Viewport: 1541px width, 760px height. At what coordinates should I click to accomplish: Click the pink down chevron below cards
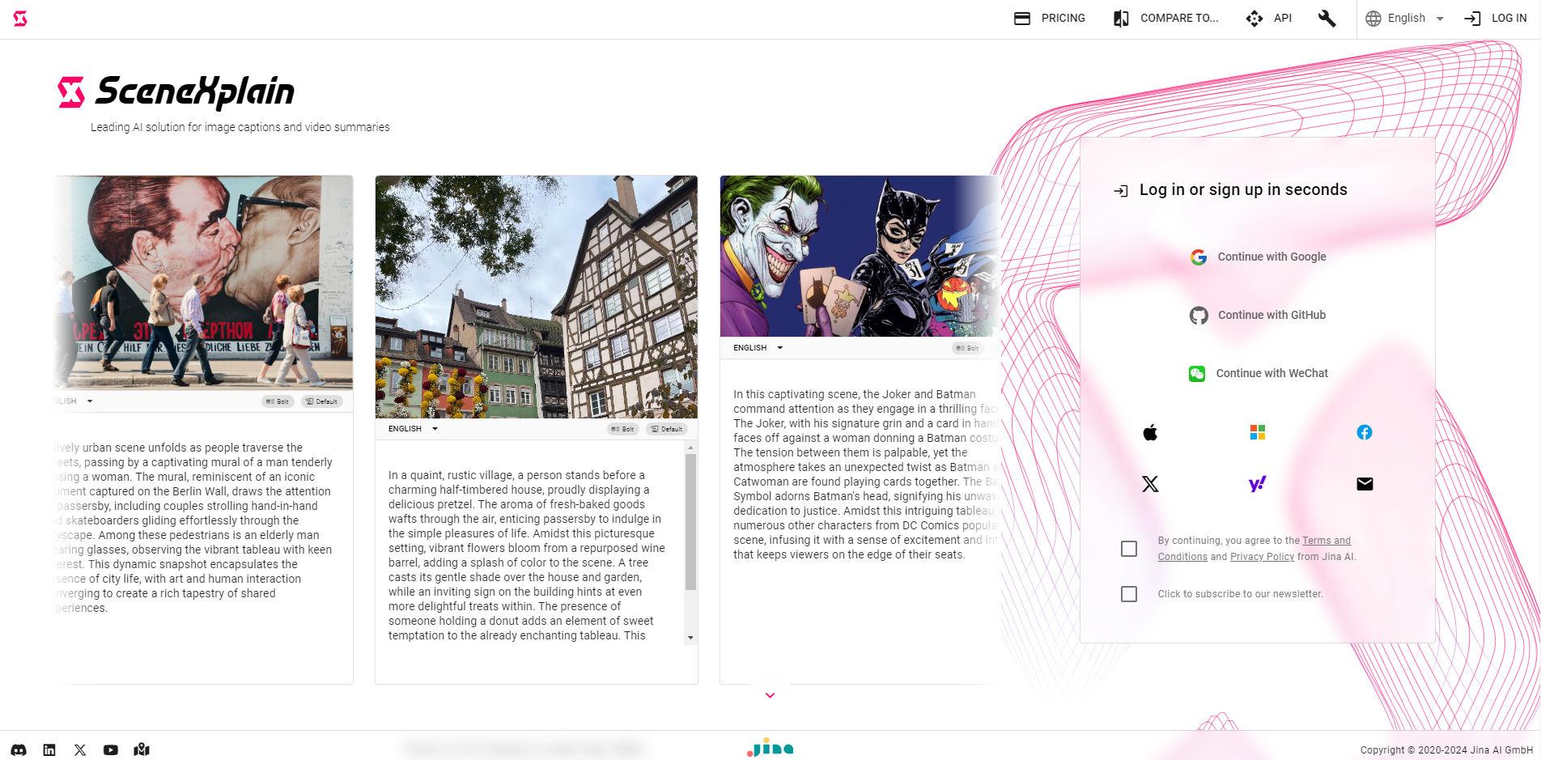770,695
